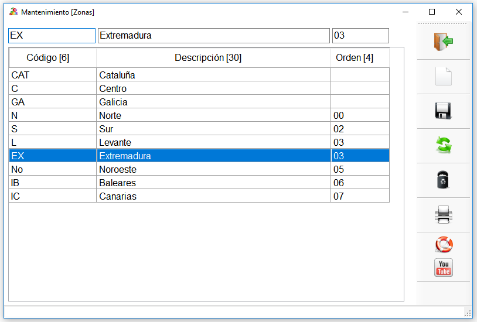Click the order value 07
Image resolution: width=477 pixels, height=322 pixels.
click(x=360, y=196)
